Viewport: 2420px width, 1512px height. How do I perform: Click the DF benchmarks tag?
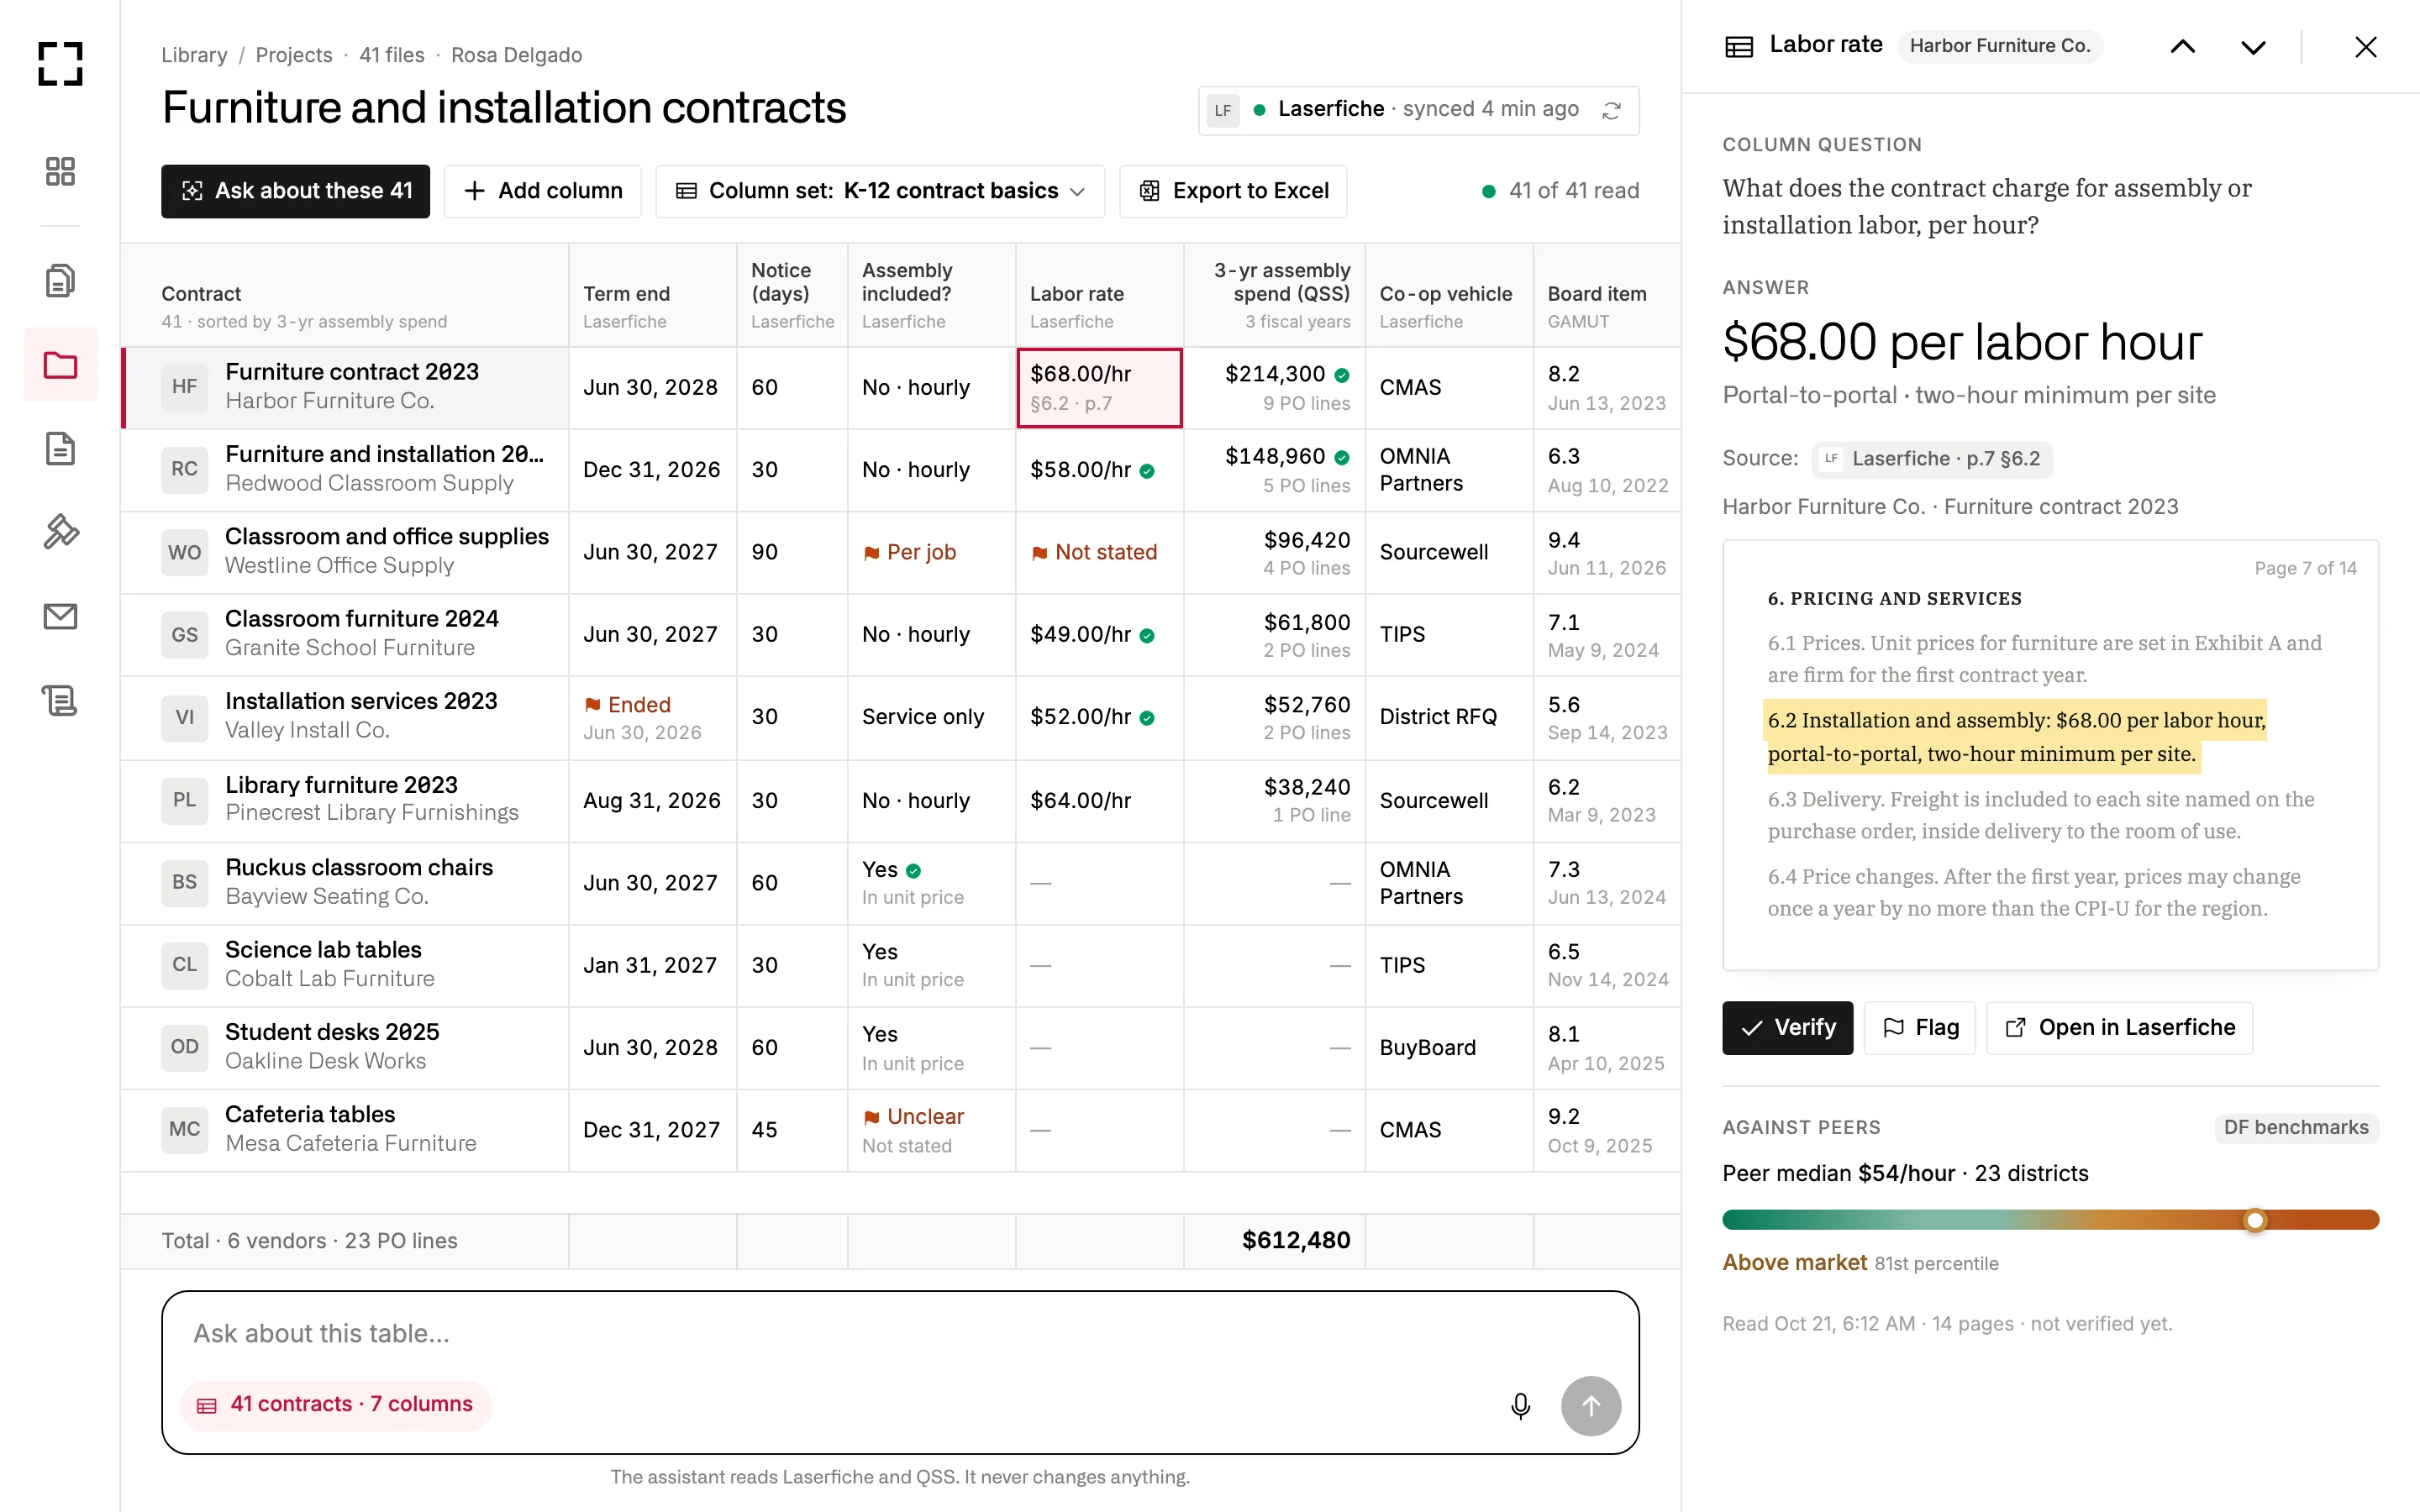point(2295,1128)
